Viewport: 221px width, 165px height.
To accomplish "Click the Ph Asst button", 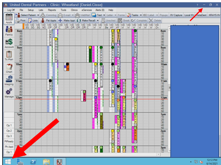I will 9,147.
